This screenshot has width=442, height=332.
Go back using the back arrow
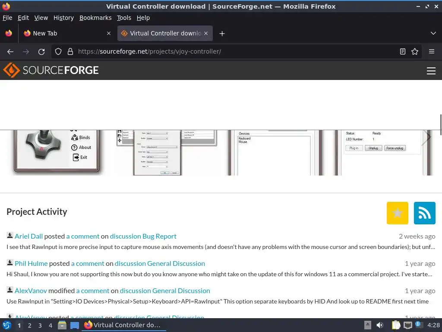coord(10,52)
